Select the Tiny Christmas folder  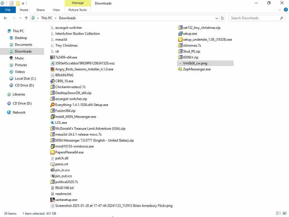(66, 45)
